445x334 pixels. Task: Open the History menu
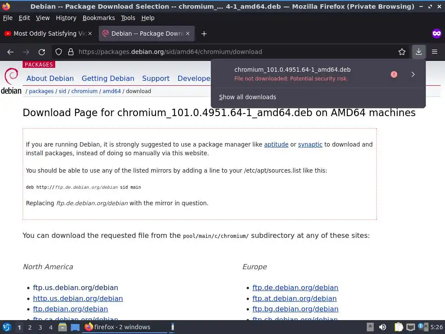[66, 18]
